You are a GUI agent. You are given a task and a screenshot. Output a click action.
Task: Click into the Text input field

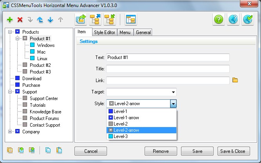point(168,57)
